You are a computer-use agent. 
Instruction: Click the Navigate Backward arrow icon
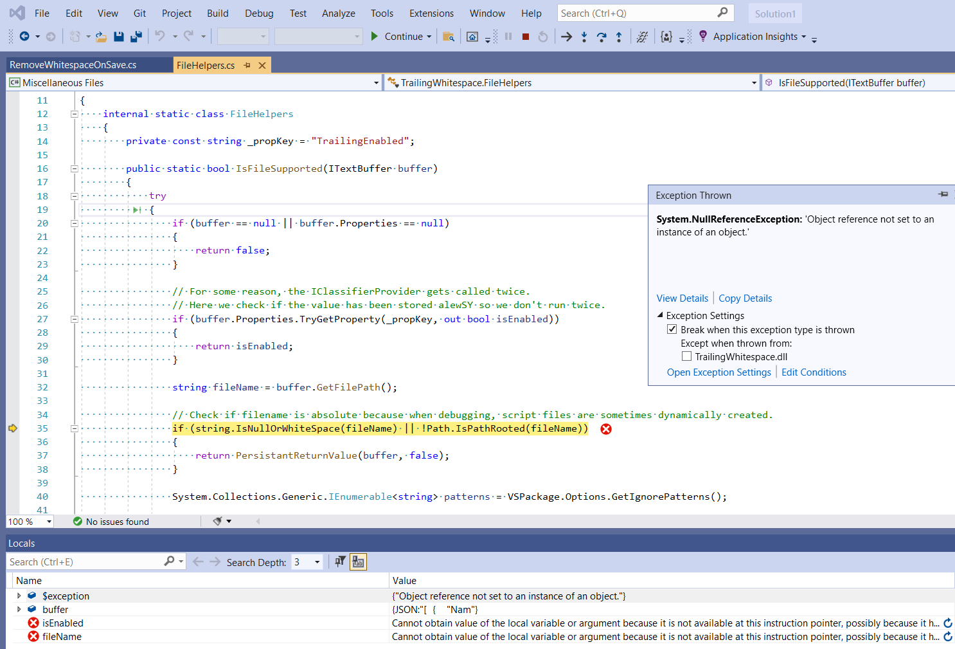24,37
